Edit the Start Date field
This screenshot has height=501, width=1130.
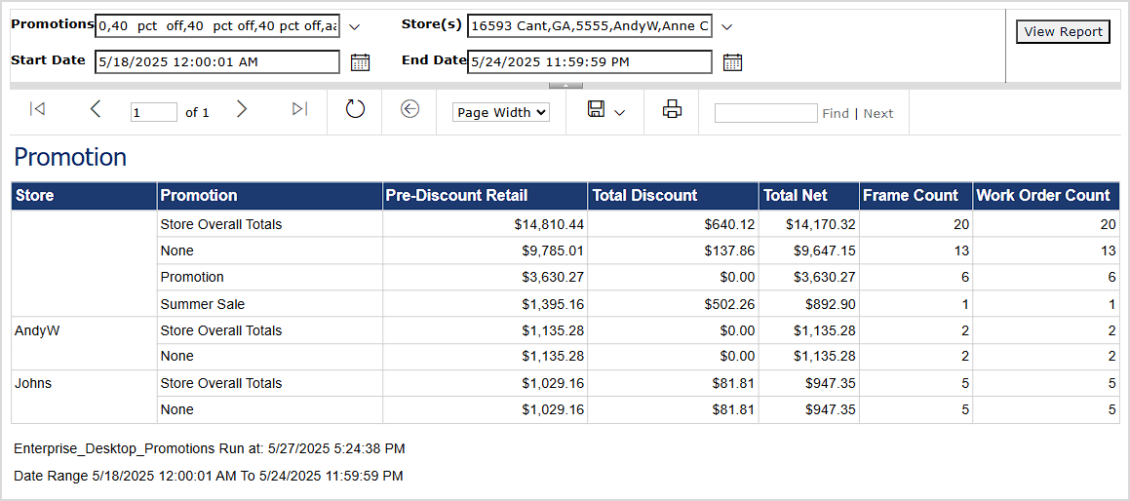(216, 62)
